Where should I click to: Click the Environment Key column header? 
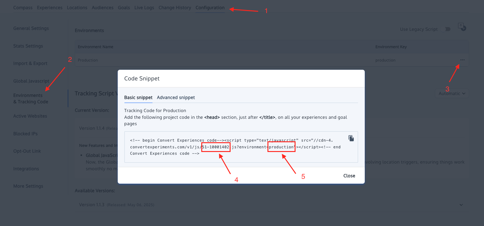pyautogui.click(x=391, y=47)
